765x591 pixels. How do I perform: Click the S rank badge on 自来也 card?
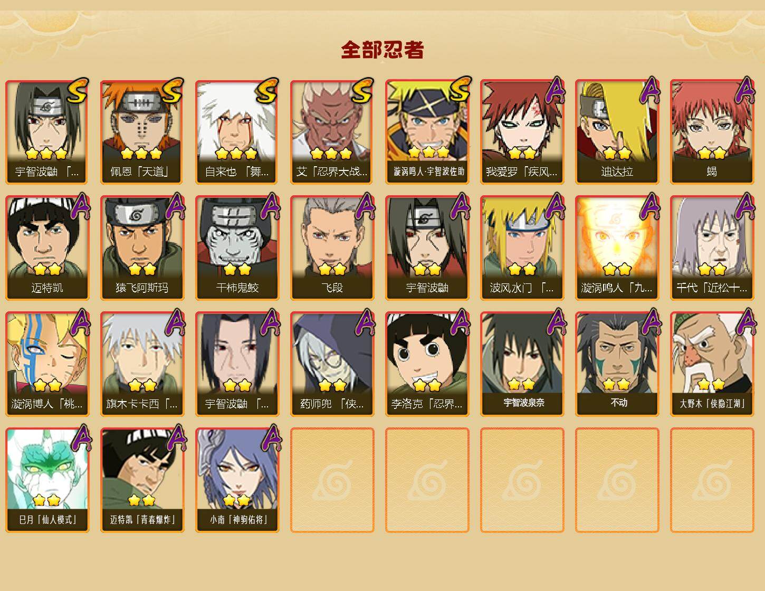click(266, 91)
